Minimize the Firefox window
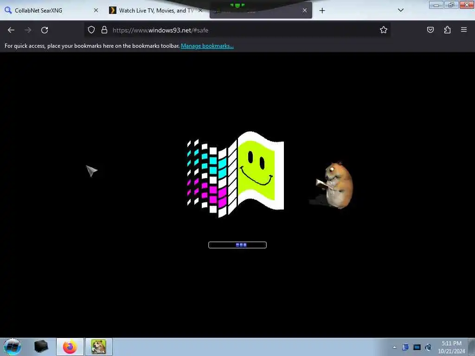Screen dimensions: 475x356 coord(436,5)
